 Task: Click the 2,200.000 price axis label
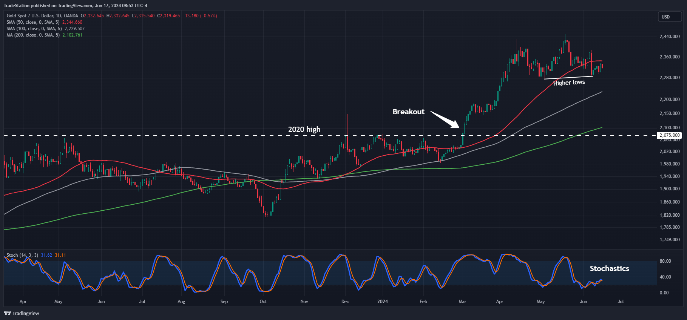pos(670,100)
